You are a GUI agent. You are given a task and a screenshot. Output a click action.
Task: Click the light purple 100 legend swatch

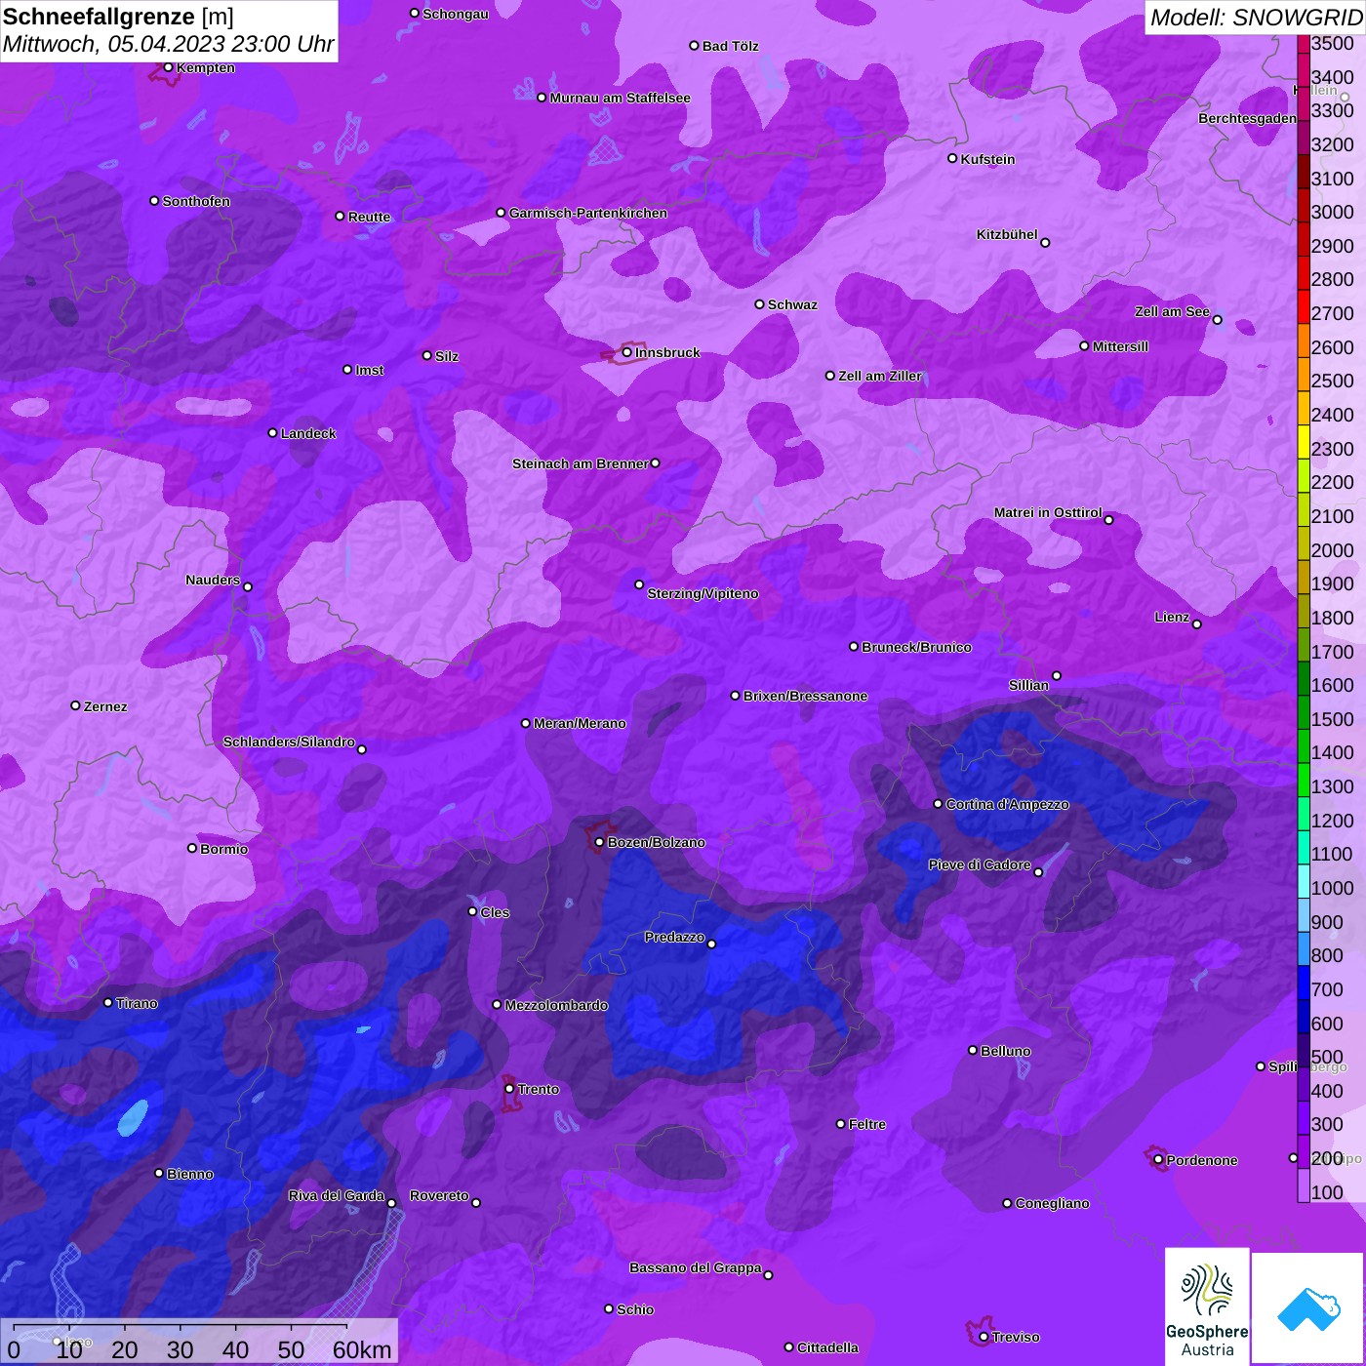point(1303,1185)
